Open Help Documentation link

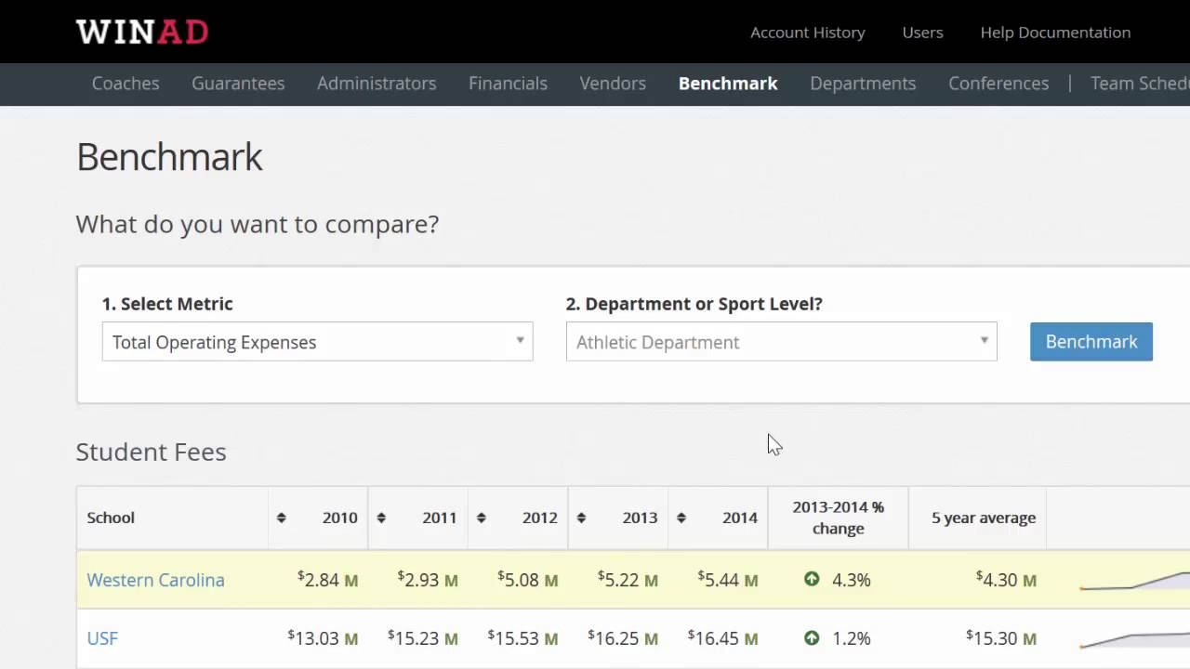pyautogui.click(x=1055, y=33)
